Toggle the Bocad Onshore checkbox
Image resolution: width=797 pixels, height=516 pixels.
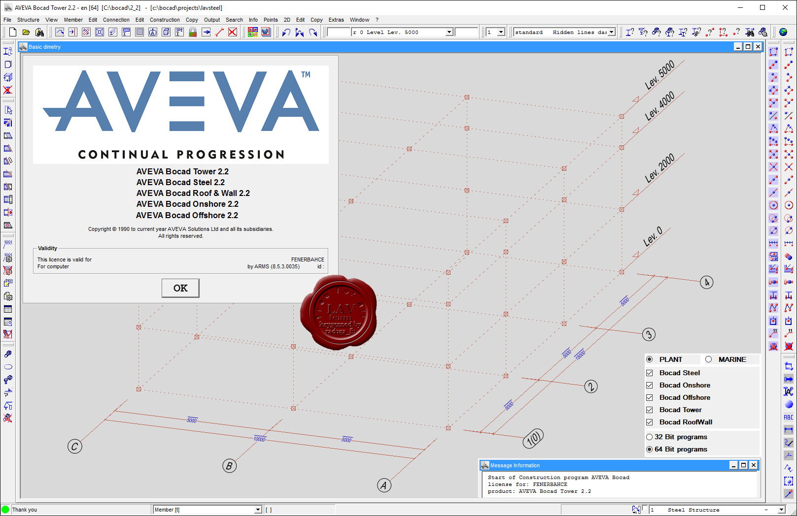650,385
